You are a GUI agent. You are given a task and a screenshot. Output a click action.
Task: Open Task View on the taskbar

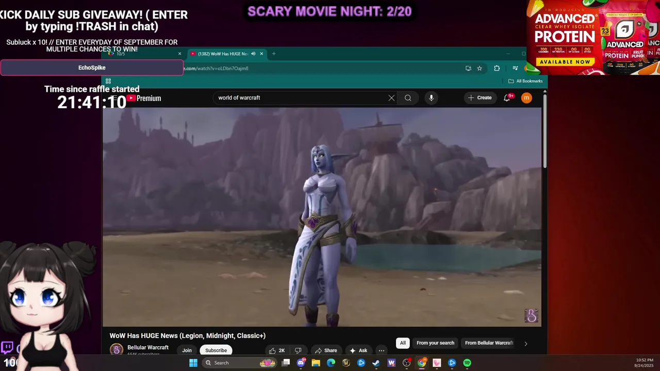coord(286,363)
